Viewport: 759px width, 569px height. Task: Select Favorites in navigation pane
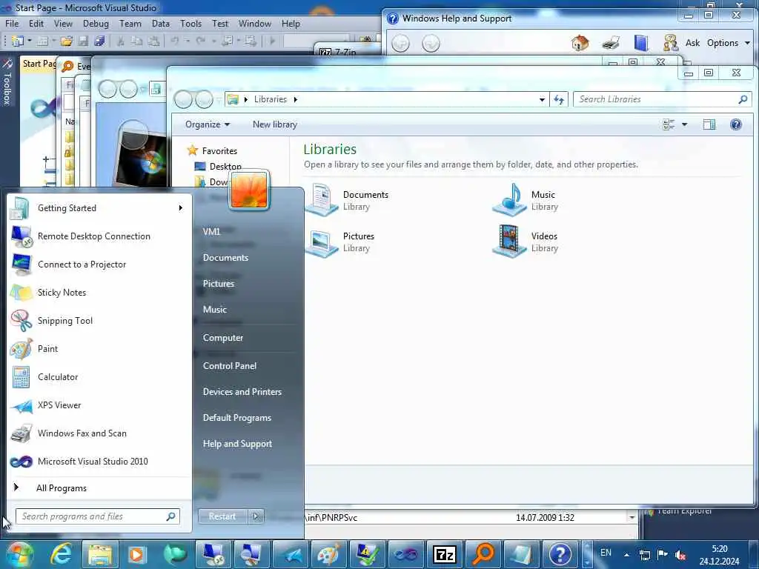[x=219, y=151]
